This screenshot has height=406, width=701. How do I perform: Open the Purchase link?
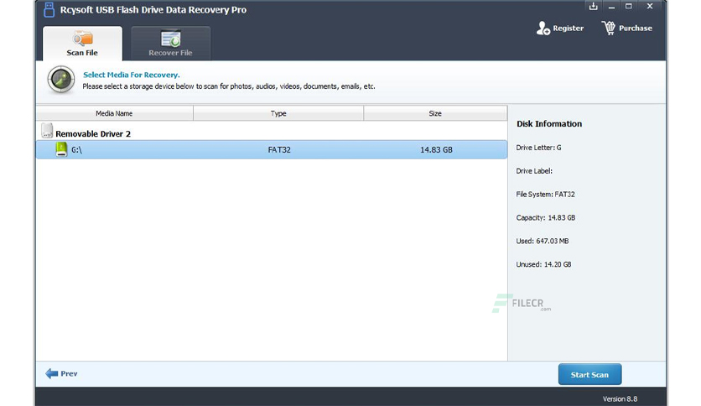[626, 29]
